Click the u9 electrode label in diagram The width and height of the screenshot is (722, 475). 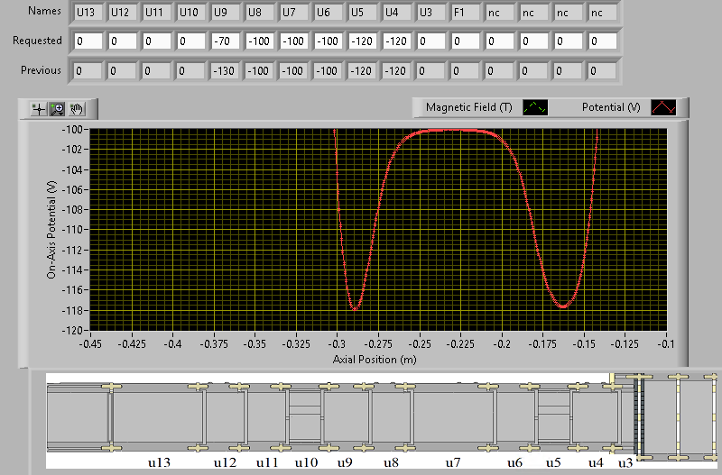point(345,462)
